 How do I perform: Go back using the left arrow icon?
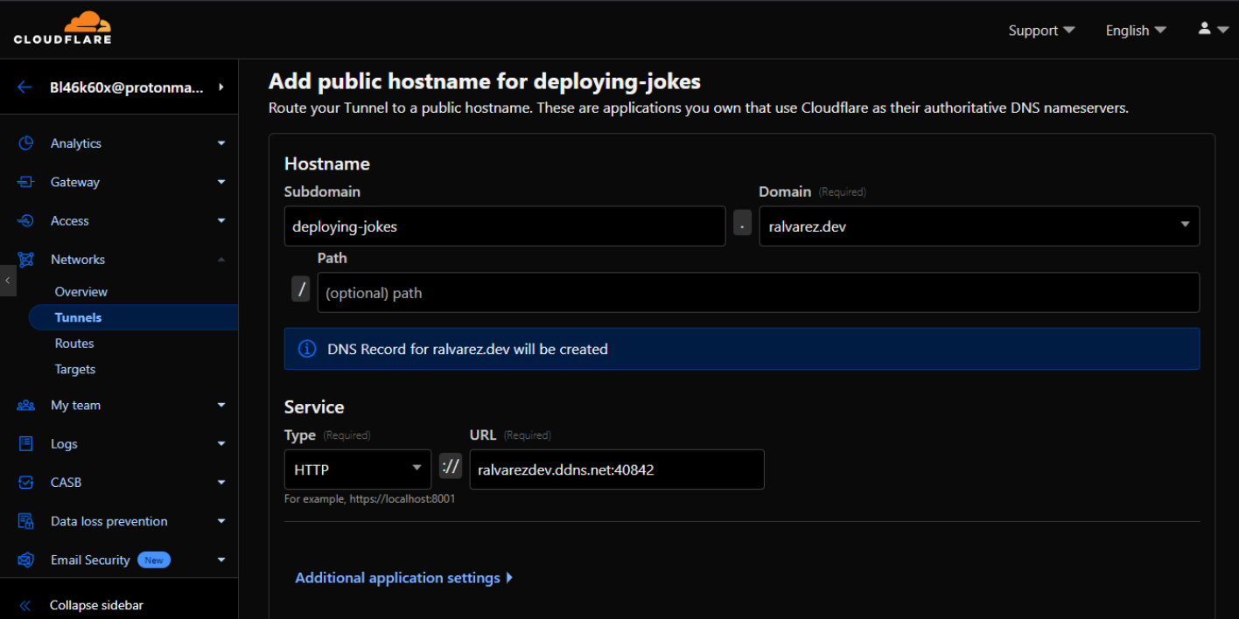coord(24,87)
